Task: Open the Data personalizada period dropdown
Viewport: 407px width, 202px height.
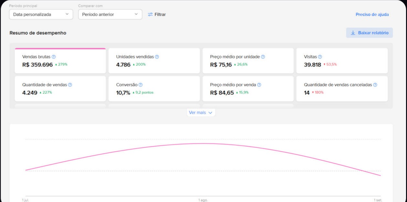Action: (x=41, y=14)
